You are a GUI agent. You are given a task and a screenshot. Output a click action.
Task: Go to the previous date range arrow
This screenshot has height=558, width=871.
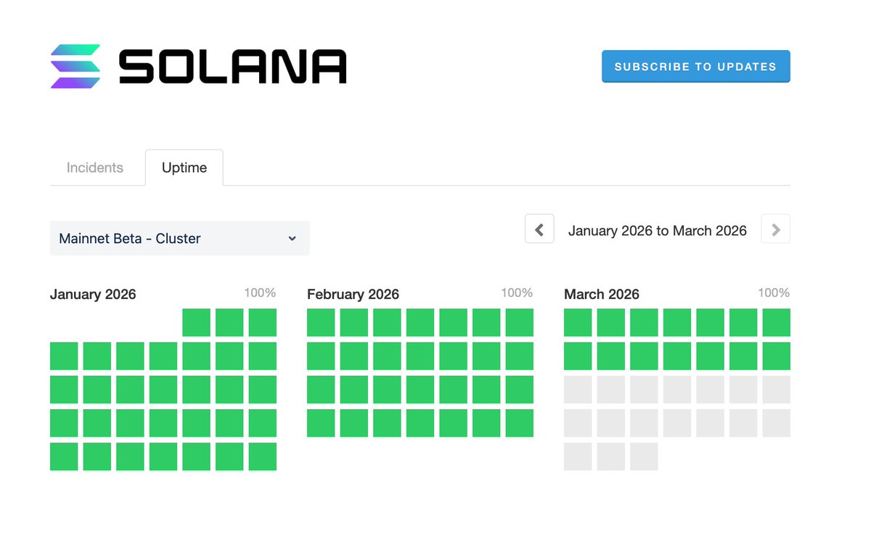(539, 229)
